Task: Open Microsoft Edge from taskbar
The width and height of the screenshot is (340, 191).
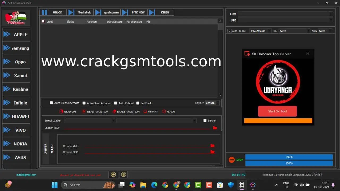Action: (154, 185)
